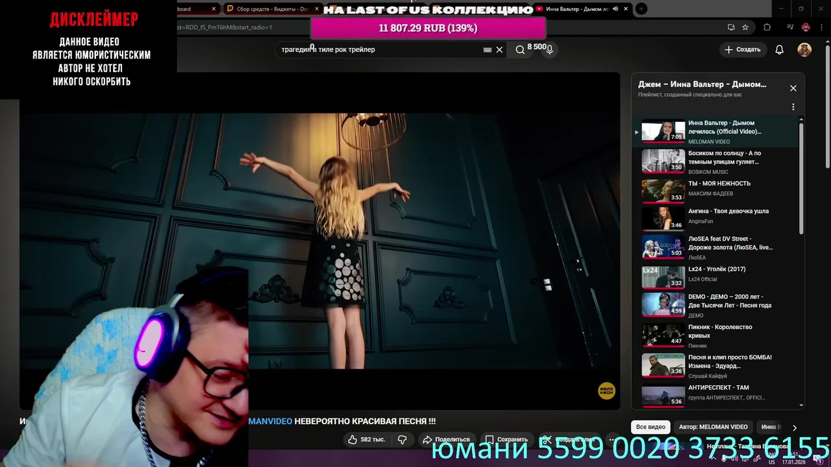Open the Windows notification center icon
Image resolution: width=831 pixels, height=467 pixels.
pos(819,459)
